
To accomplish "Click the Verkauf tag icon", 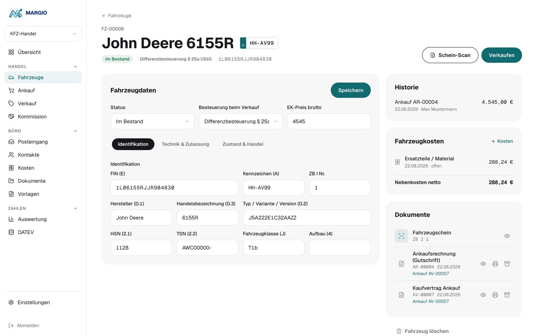I will [11, 103].
